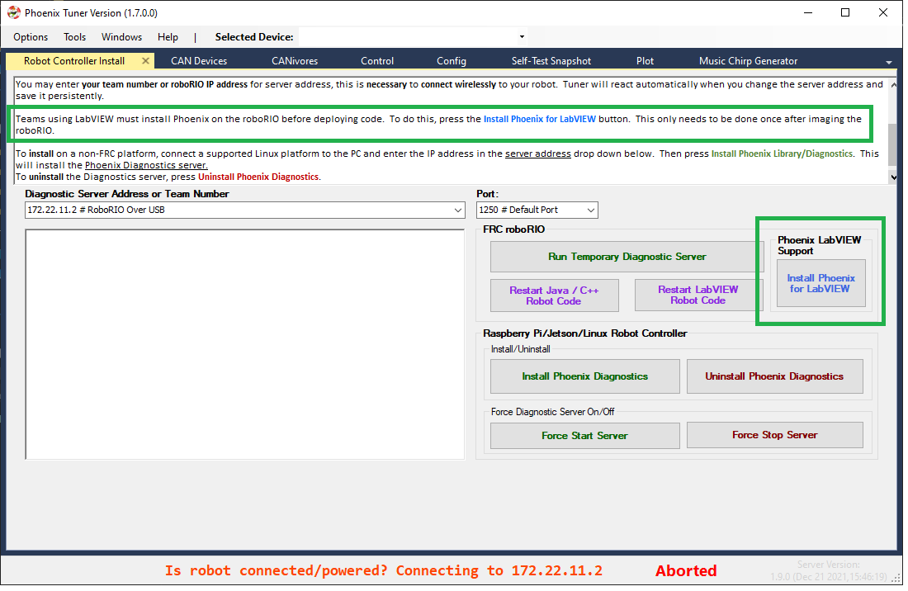Switch to the Control tab
908x591 pixels.
coord(377,61)
